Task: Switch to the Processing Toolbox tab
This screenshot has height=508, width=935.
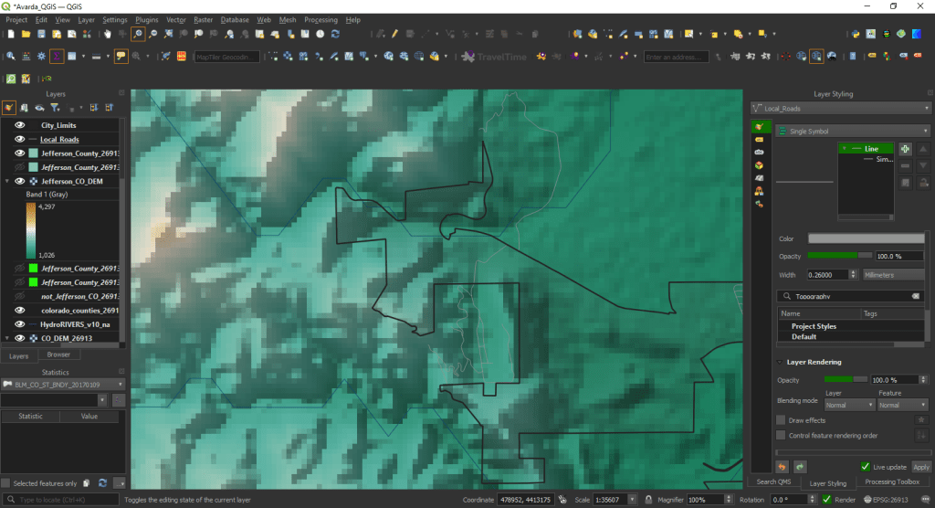Action: (892, 482)
